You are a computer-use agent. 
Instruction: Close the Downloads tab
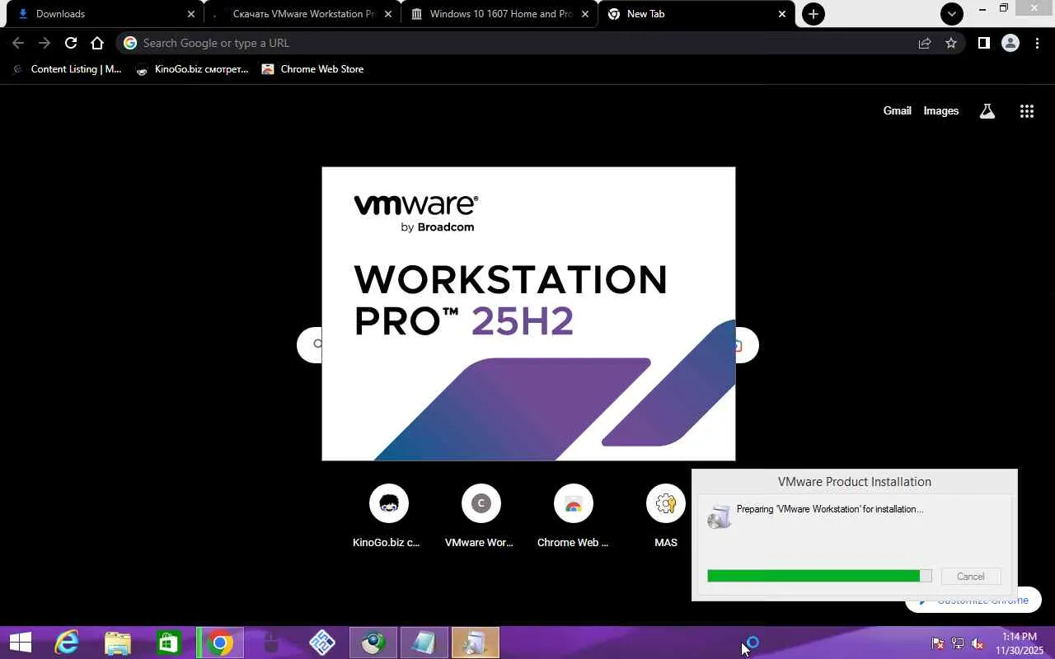coord(191,14)
